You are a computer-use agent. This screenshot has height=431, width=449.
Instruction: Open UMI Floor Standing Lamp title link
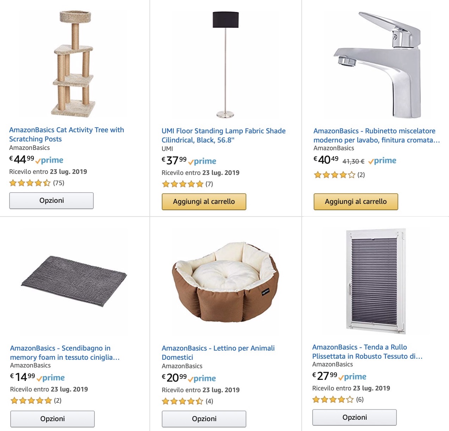[x=223, y=135]
